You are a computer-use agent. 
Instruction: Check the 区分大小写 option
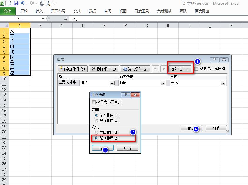[94, 102]
